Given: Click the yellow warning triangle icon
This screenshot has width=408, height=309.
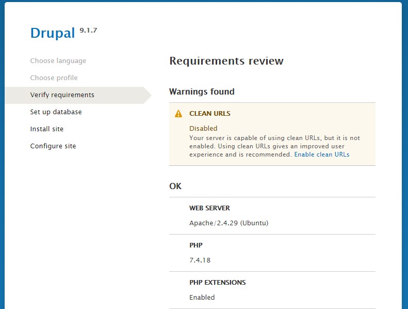Looking at the screenshot, I should click(x=178, y=114).
